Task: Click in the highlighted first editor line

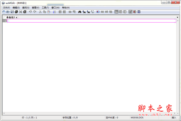Action: point(92,21)
